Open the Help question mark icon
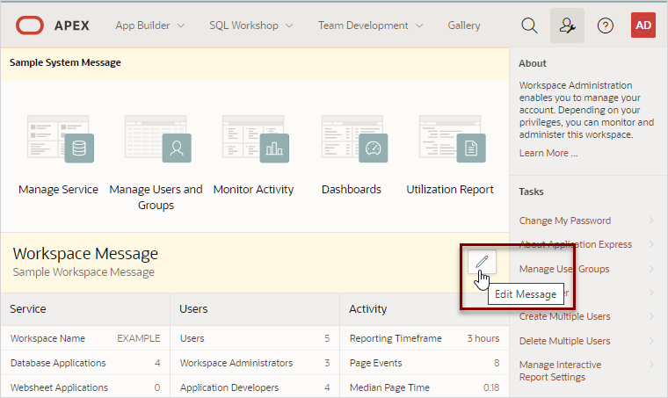Image resolution: width=668 pixels, height=398 pixels. pyautogui.click(x=605, y=25)
